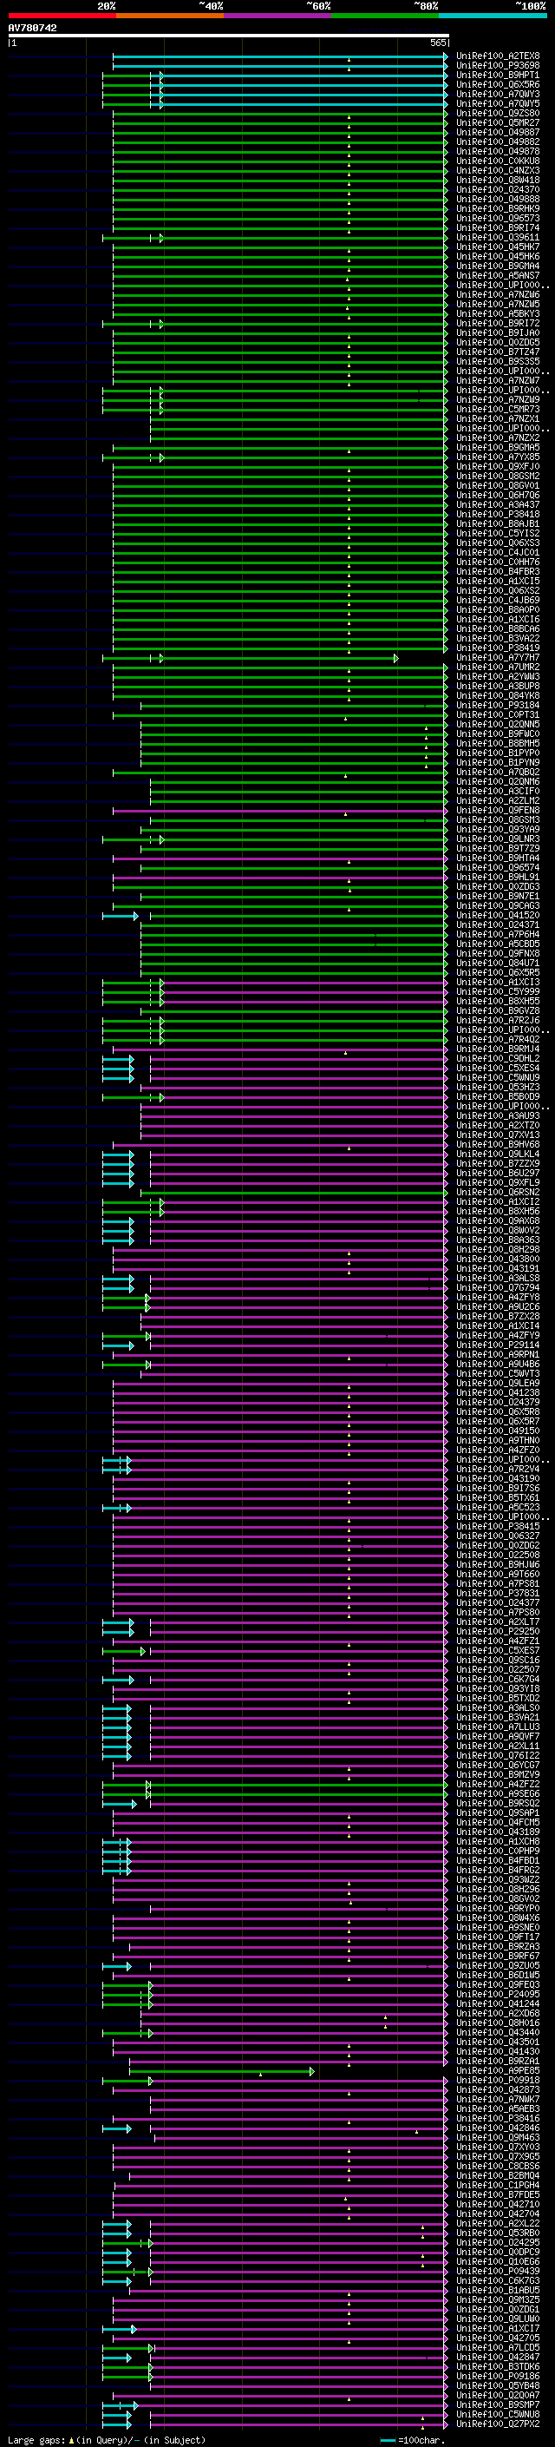Screen dimensions: 555x2447
Task: Select hit label UniRef100_Q41238
Action: click(498, 1392)
